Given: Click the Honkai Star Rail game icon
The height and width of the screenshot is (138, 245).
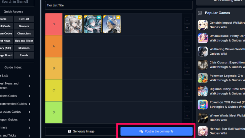Looking at the screenshot, I should (203, 131).
